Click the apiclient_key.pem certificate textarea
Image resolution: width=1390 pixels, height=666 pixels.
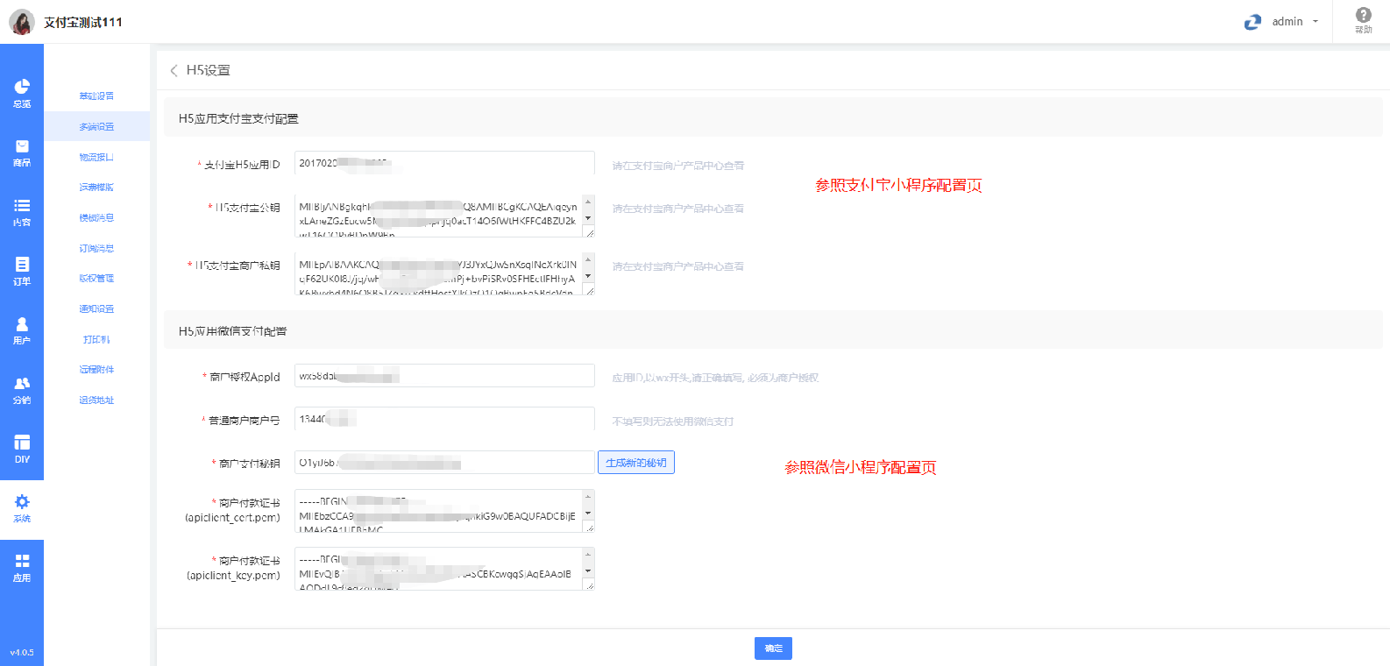click(444, 569)
